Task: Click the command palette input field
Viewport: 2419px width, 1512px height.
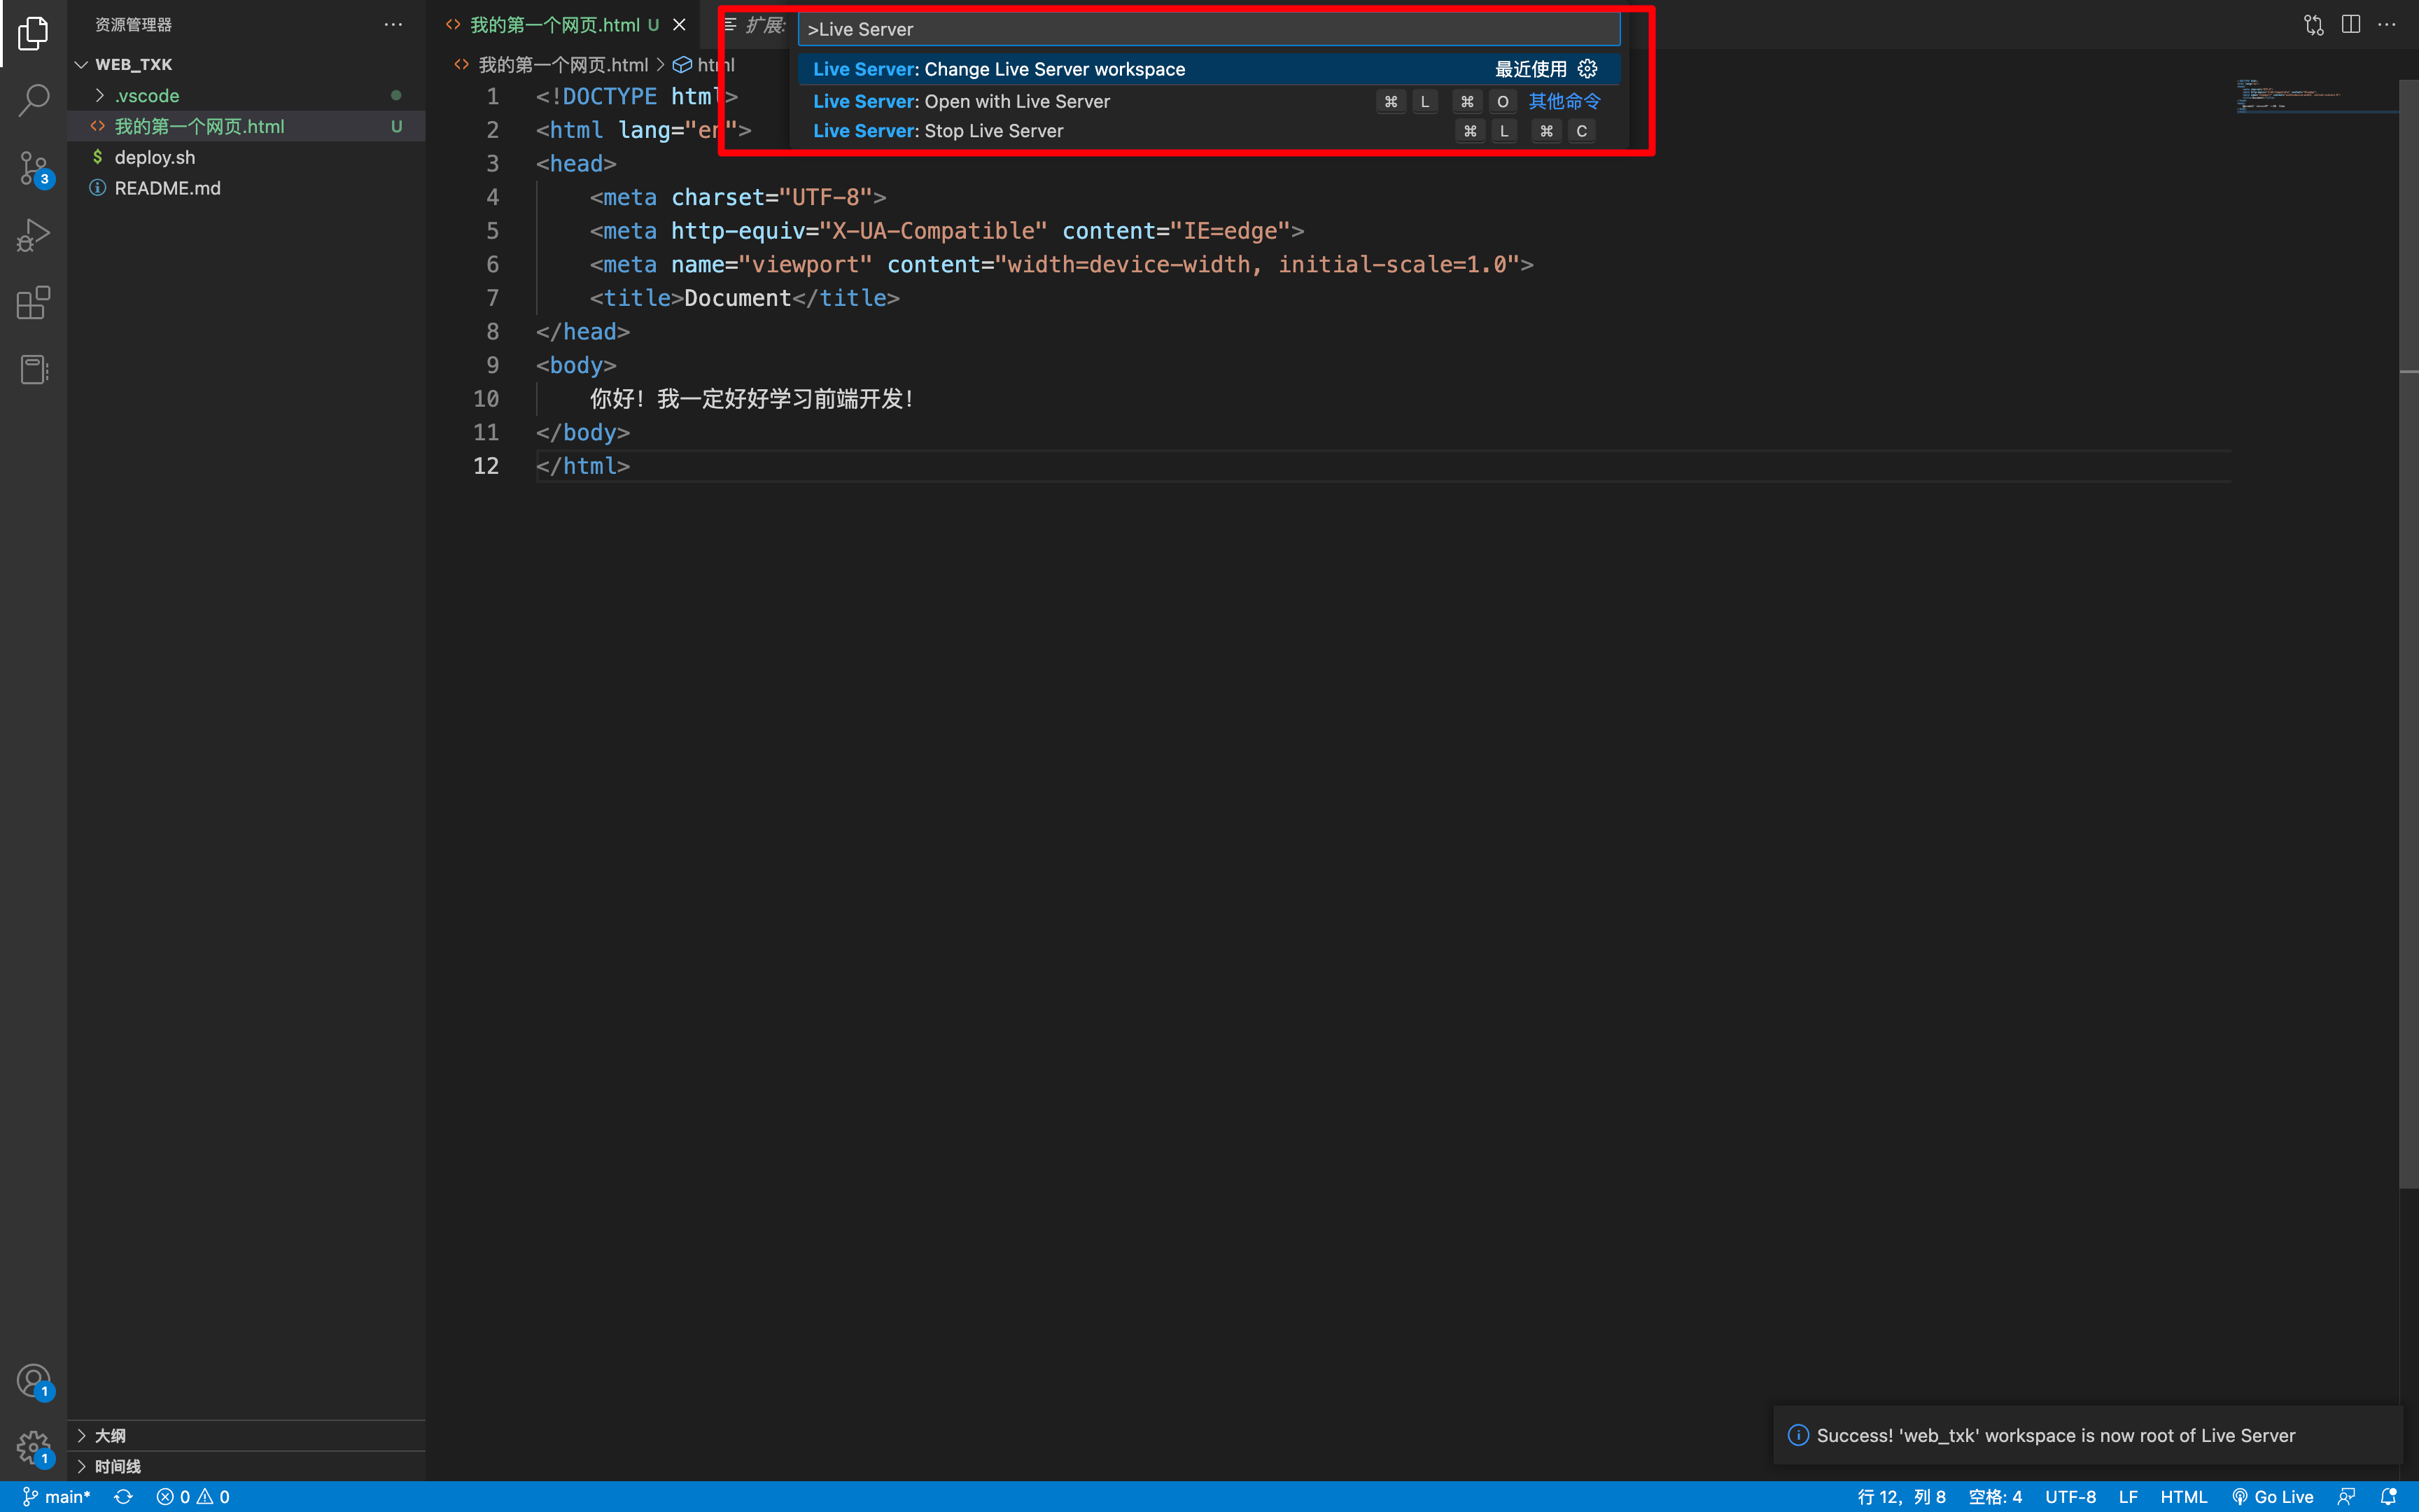Action: click(x=1209, y=29)
